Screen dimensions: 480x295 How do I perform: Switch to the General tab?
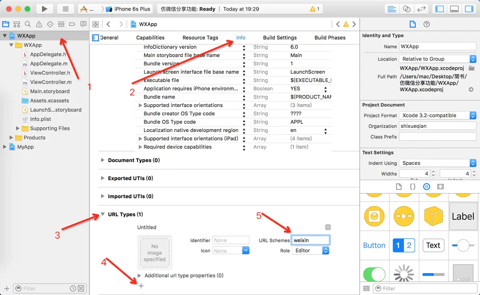[109, 38]
